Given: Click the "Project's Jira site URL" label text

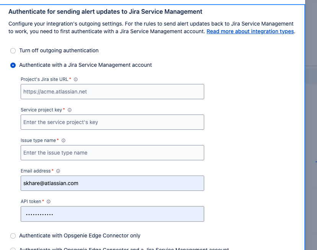Looking at the screenshot, I should [44, 79].
